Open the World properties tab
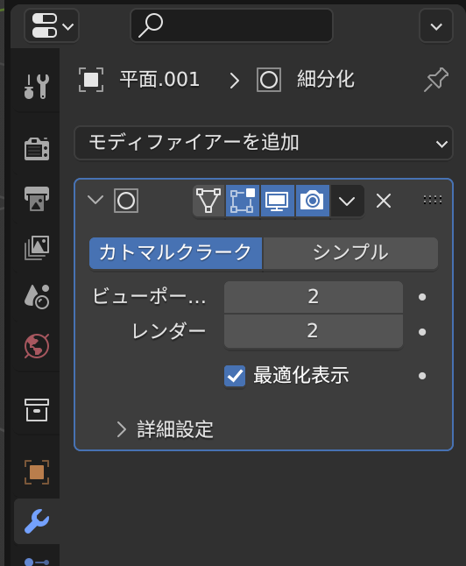The image size is (466, 566). coord(37,346)
